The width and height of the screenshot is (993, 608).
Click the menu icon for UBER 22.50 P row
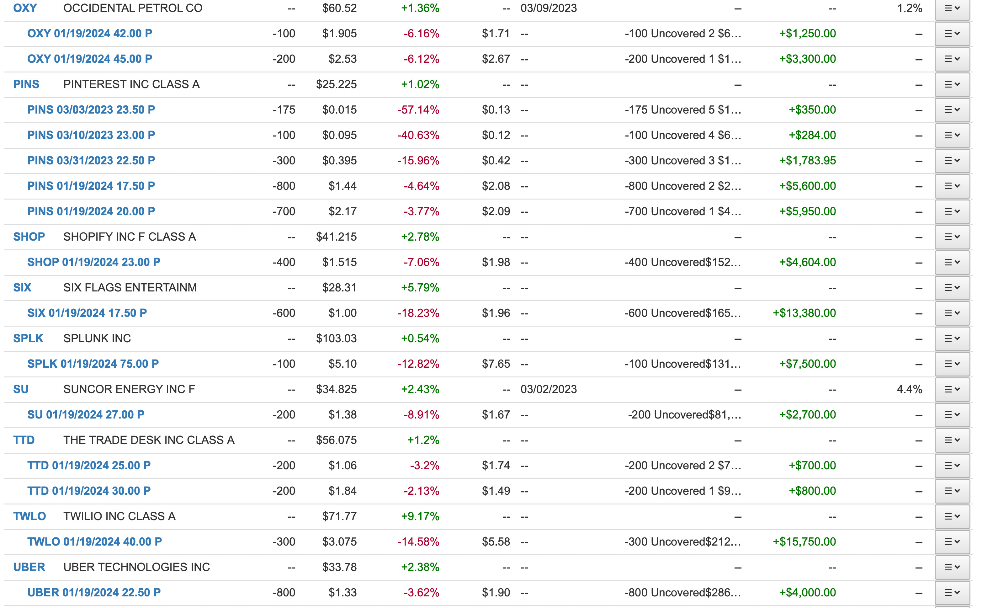tap(952, 593)
